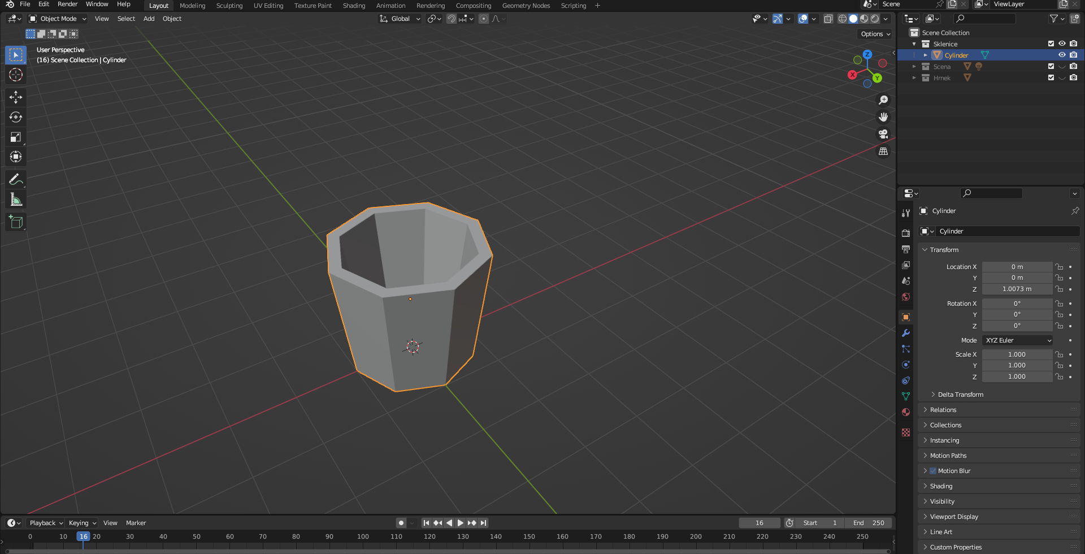Collapse the Transform panel
Viewport: 1085px width, 554px height.
tap(944, 250)
